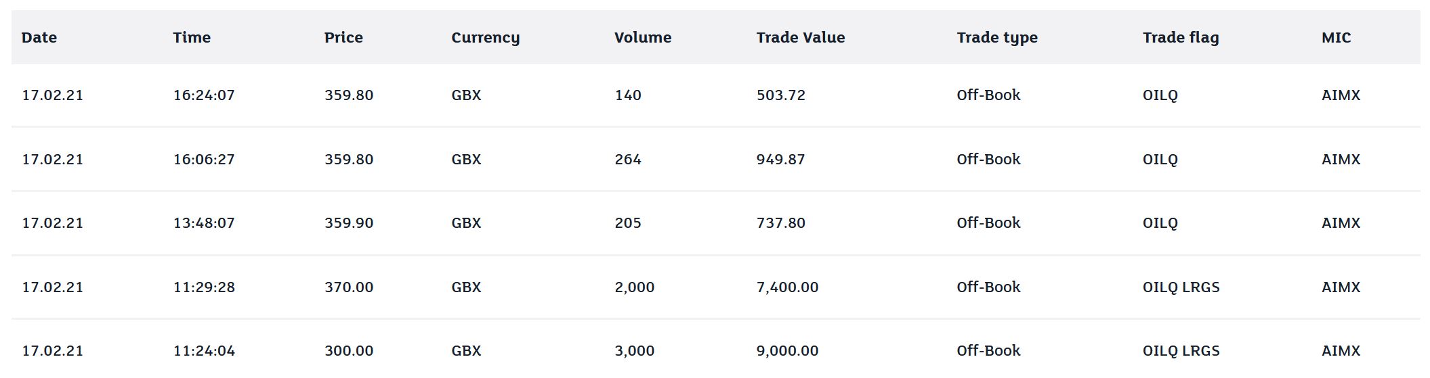Click the Trade Value column header
This screenshot has height=378, width=1430.
tap(800, 38)
